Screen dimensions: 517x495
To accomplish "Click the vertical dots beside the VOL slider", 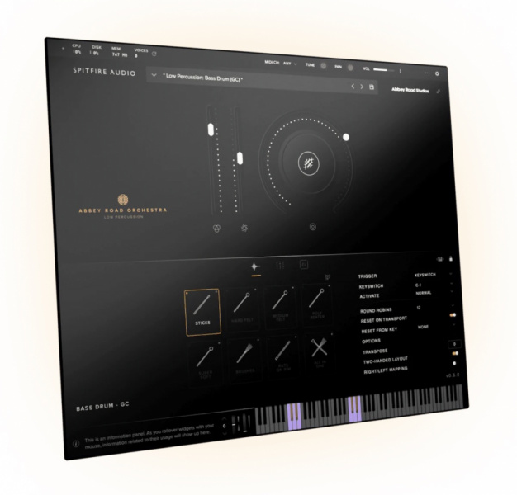I will coord(401,71).
